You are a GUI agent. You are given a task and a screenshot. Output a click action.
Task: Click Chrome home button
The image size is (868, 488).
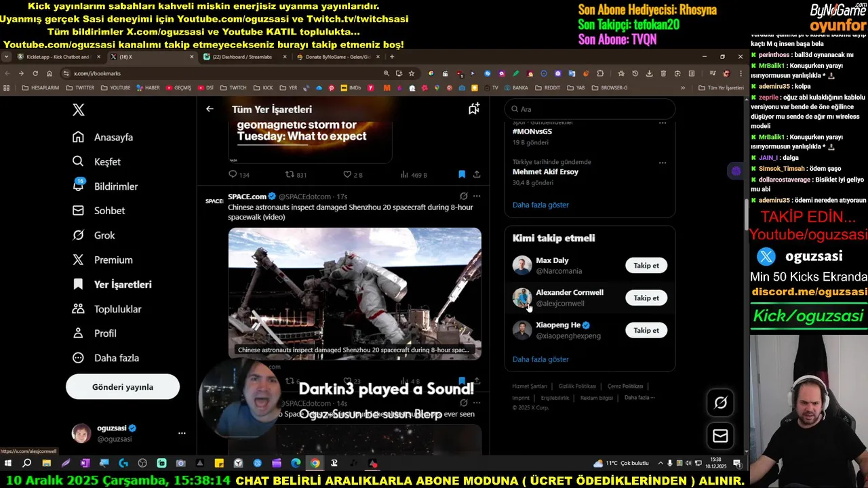[x=50, y=73]
